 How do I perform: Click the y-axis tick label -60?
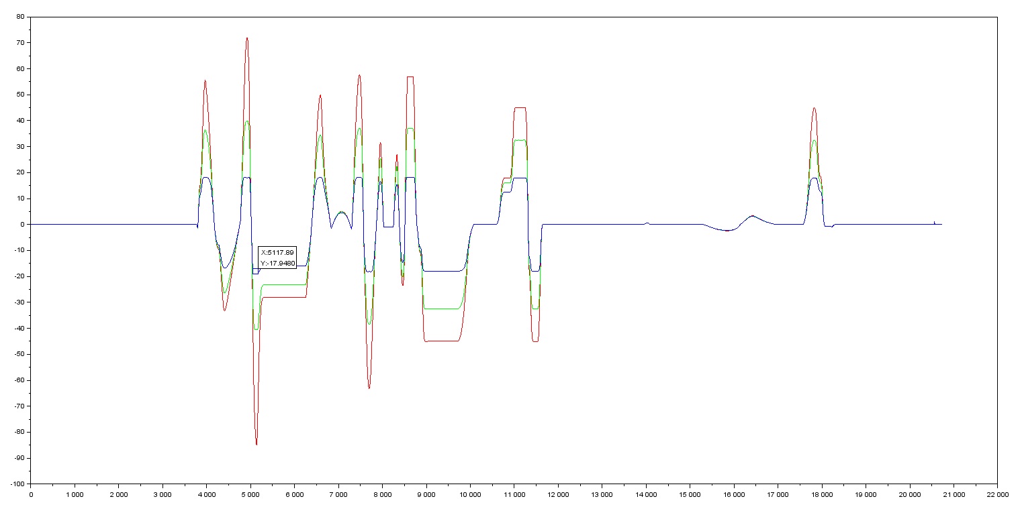(19, 380)
